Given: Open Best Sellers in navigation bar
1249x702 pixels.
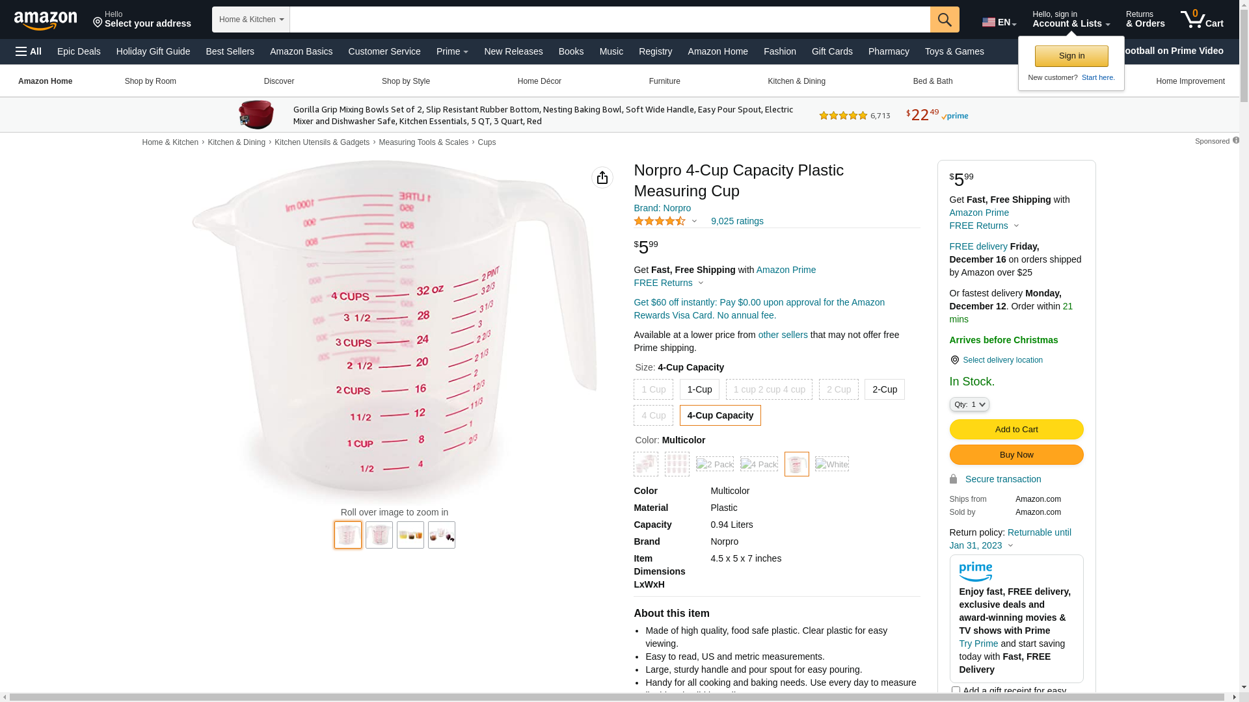Looking at the screenshot, I should (230, 51).
